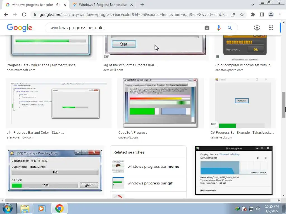Open the docs.microsoft.com source link

click(x=21, y=70)
